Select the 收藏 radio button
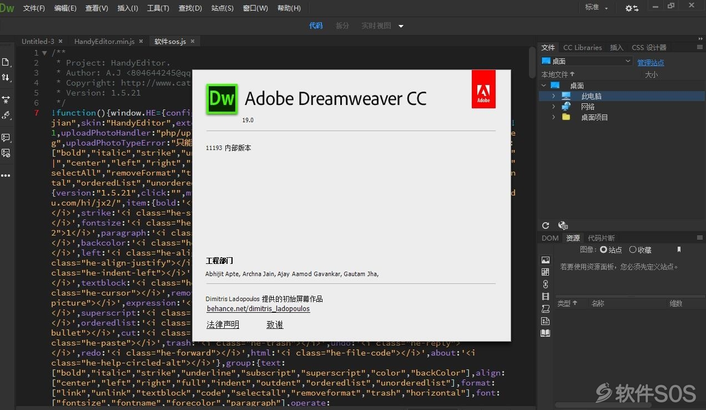The height and width of the screenshot is (410, 706). [x=632, y=250]
